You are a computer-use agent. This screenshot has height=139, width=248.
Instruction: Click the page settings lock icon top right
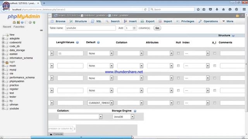(x=238, y=15)
